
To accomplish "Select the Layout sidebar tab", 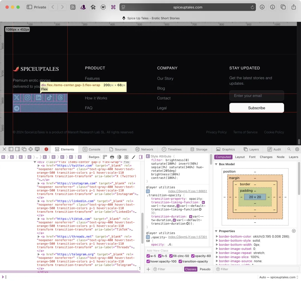I will 240,157.
